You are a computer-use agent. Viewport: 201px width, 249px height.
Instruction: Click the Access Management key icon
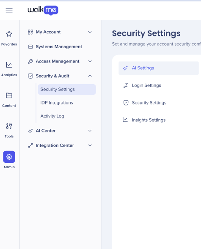point(30,61)
